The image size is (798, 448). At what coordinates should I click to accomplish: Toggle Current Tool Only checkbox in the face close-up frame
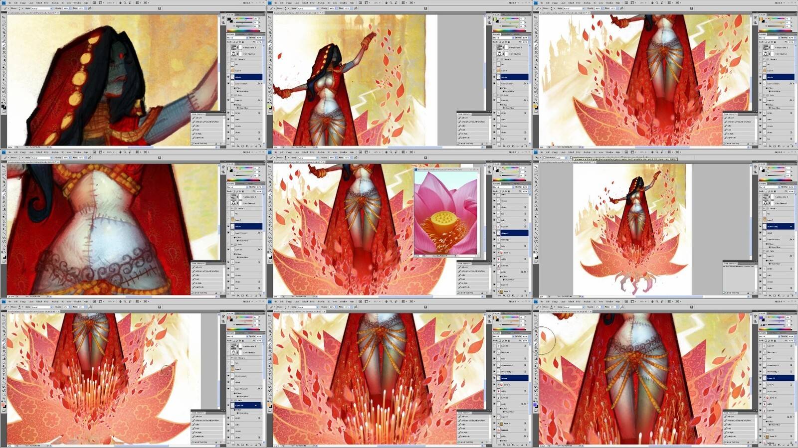(192, 143)
